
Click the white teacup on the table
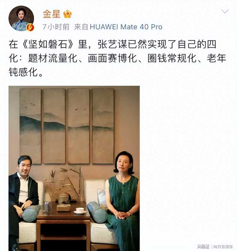click(80, 210)
